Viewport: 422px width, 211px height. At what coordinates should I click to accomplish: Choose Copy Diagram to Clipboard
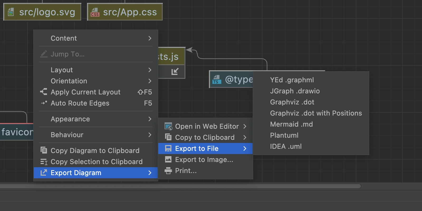(x=96, y=151)
